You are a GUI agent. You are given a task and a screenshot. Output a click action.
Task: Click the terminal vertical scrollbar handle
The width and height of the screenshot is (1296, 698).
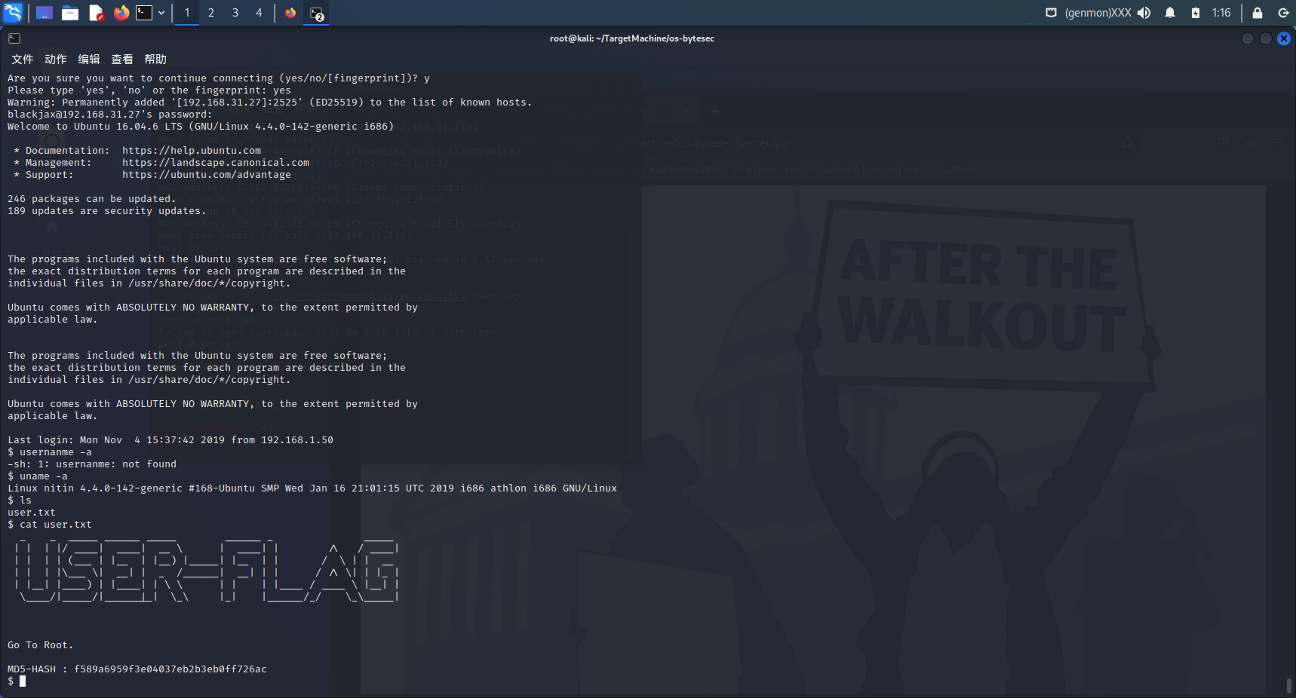[1289, 685]
